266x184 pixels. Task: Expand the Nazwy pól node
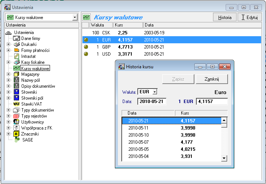pos(8,80)
